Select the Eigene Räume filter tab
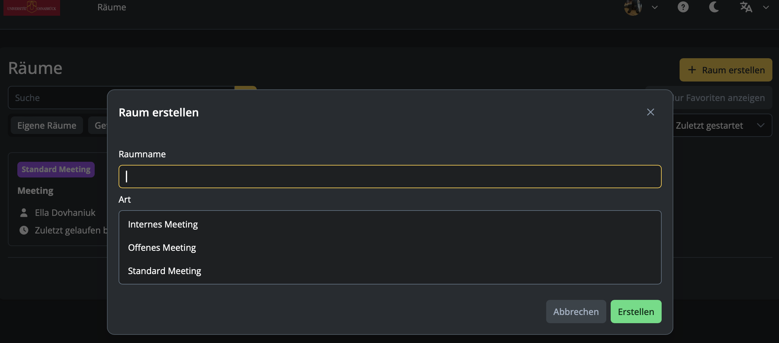This screenshot has width=779, height=343. (47, 125)
